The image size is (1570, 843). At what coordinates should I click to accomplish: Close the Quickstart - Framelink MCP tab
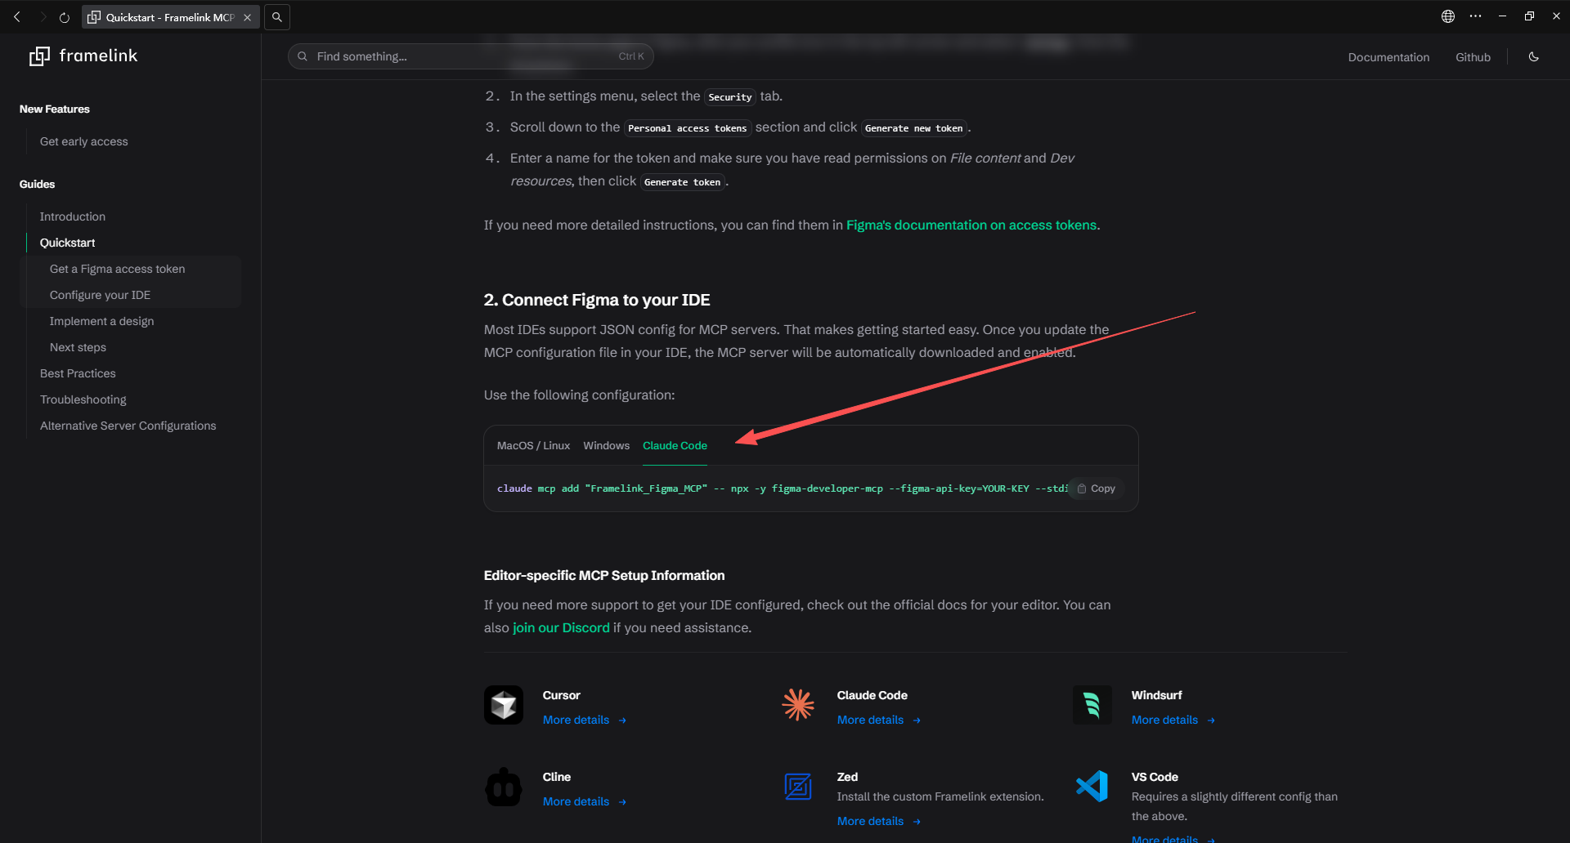coord(247,17)
